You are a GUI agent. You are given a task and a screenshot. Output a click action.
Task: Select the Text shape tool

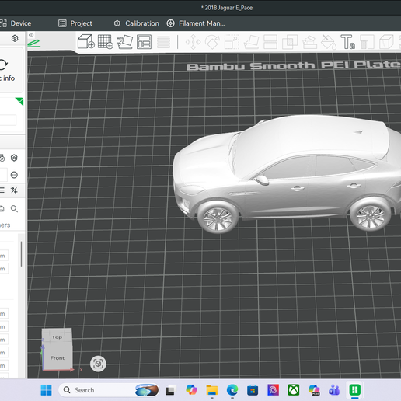coord(347,42)
